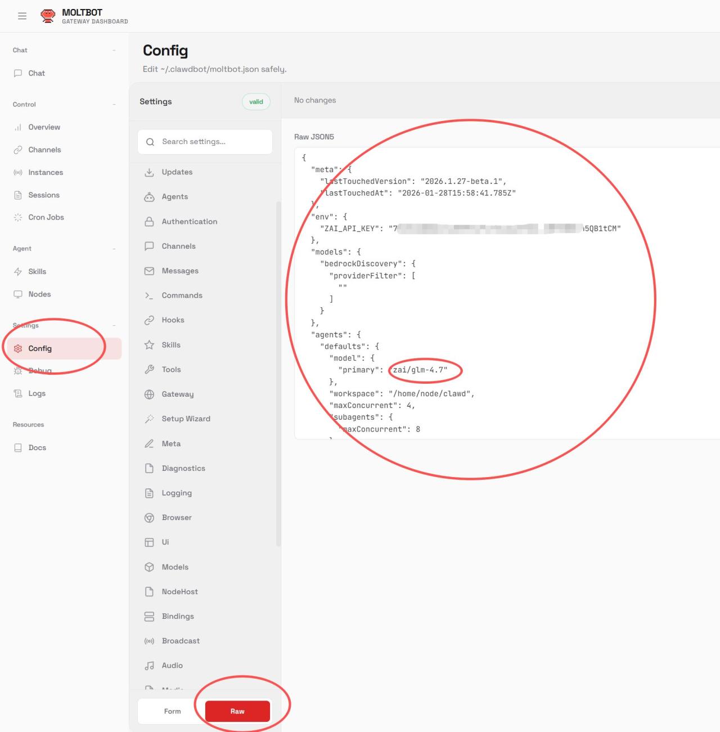Click the Logging document icon
This screenshot has width=720, height=732.
[x=149, y=493]
